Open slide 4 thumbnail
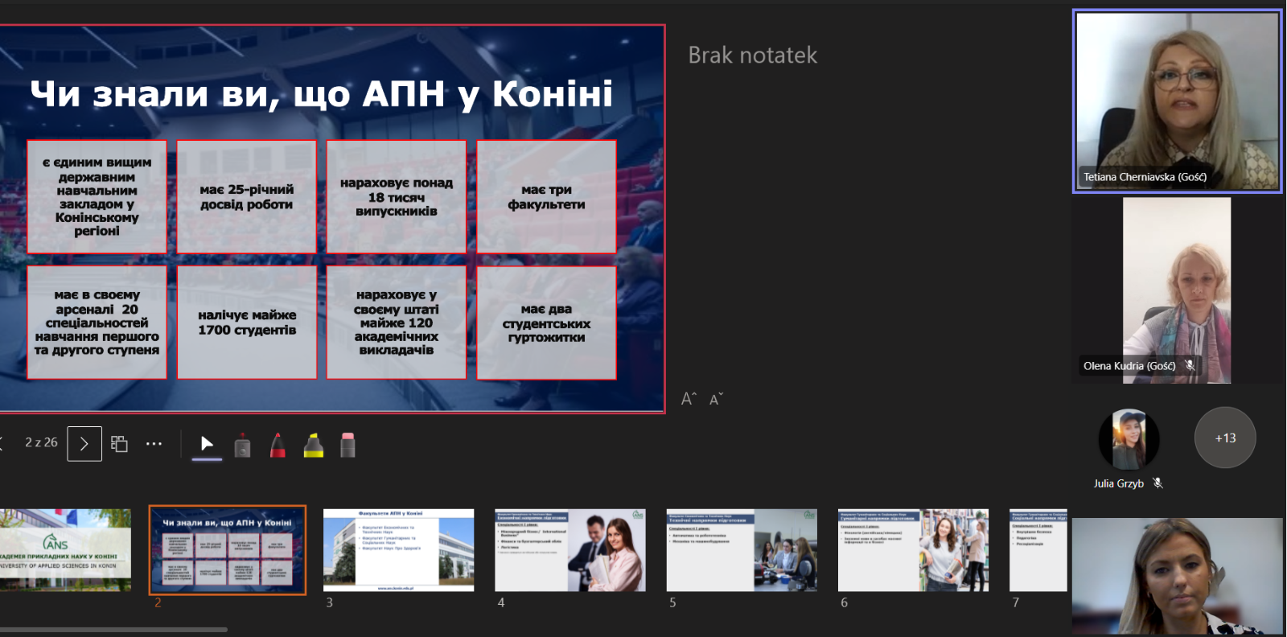 coord(569,550)
